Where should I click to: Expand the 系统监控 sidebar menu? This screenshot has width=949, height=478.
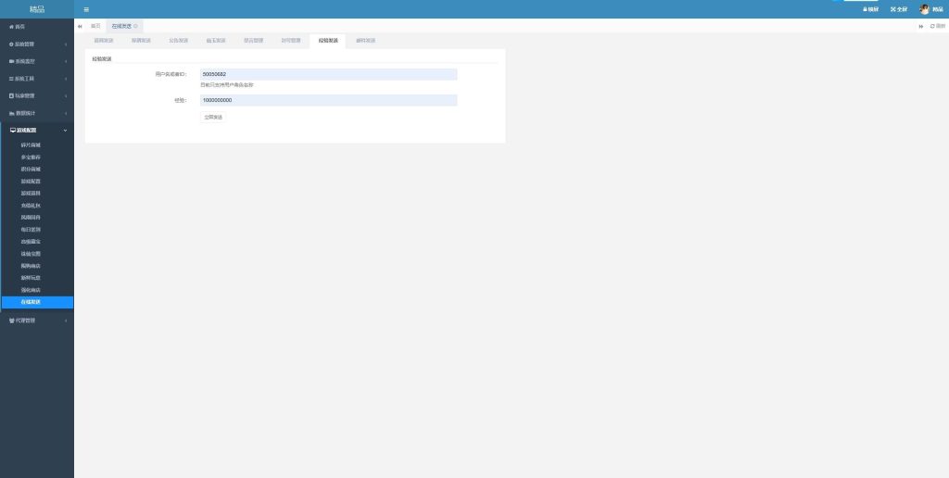(x=26, y=61)
